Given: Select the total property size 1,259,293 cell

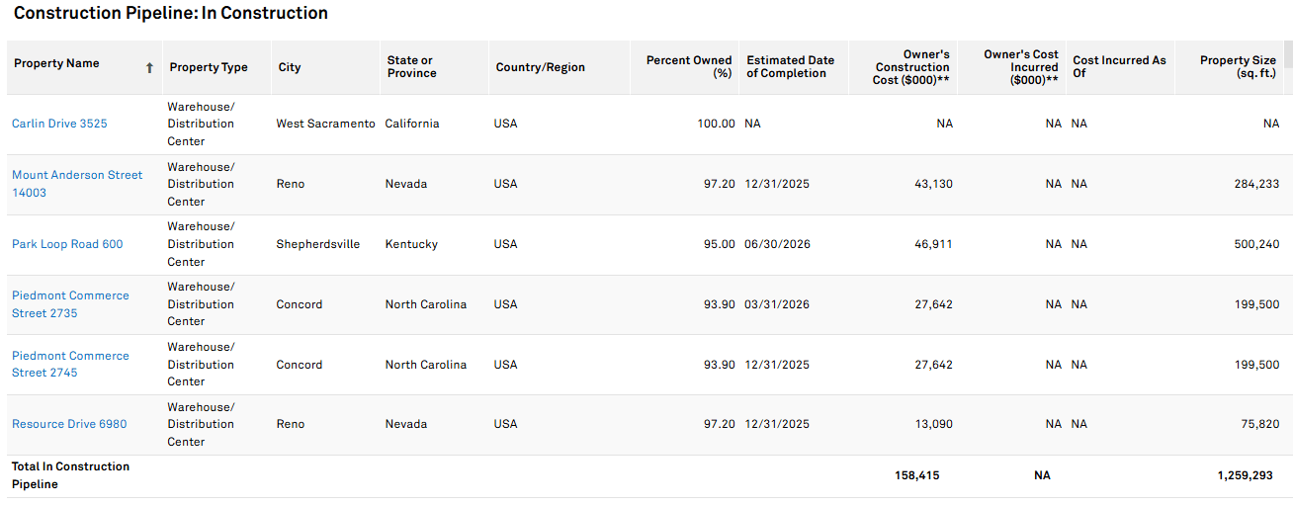Looking at the screenshot, I should pos(1248,475).
